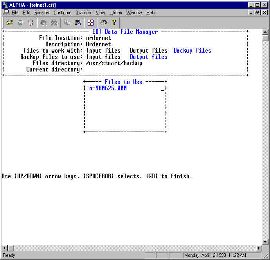This screenshot has height=260, width=270.
Task: Click the yellow question mark help icon
Action: coord(114,22)
